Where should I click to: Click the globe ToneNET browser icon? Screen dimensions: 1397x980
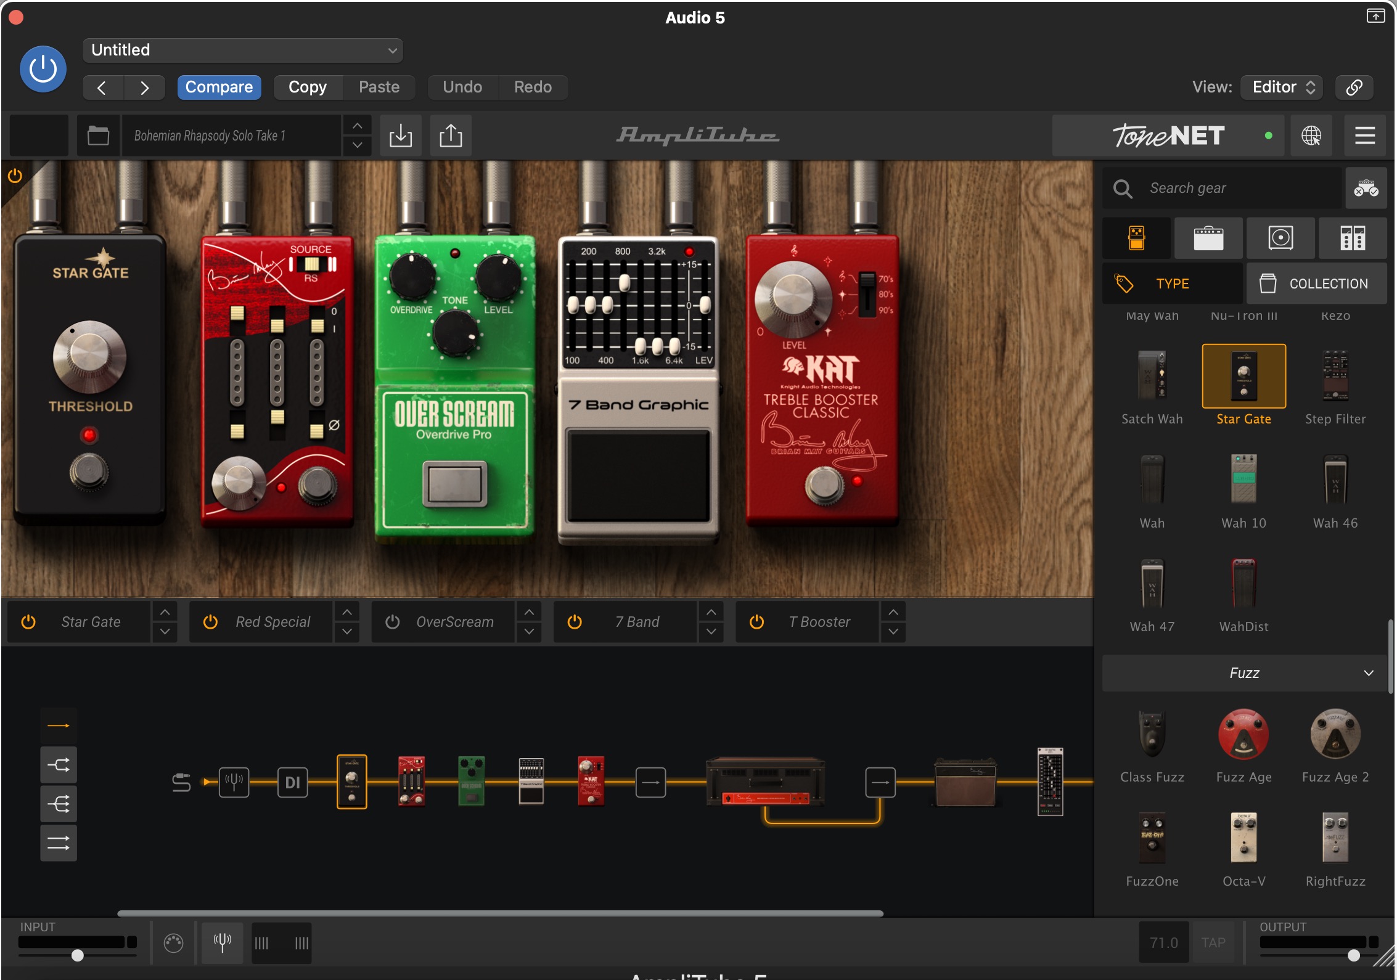tap(1311, 136)
